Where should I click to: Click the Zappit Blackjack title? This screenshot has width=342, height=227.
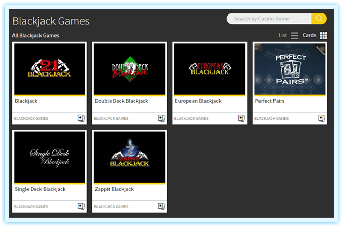click(x=114, y=189)
